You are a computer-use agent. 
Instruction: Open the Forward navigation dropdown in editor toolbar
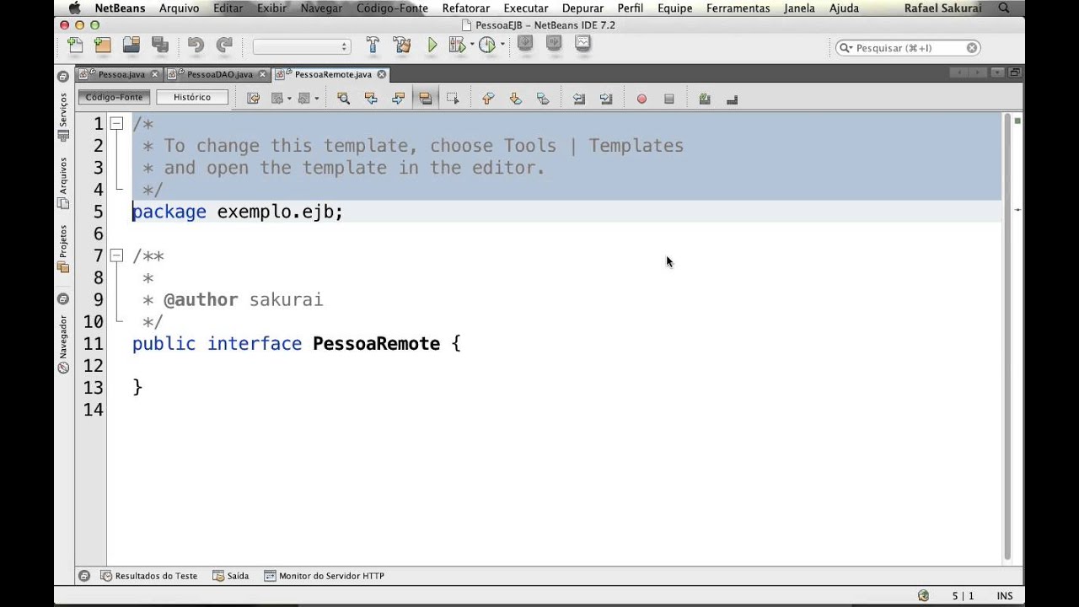pyautogui.click(x=317, y=99)
